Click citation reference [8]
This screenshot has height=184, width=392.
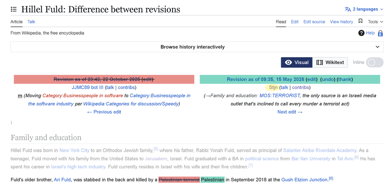pyautogui.click(x=331, y=178)
